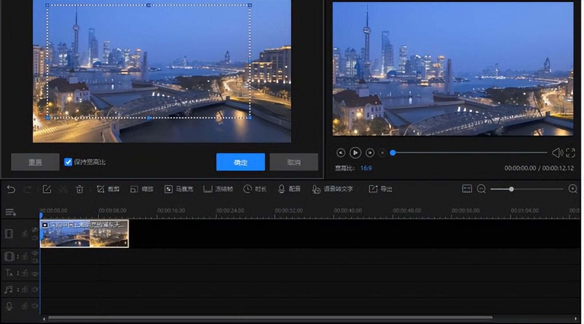Undo the last edit with the undo arrow
584x324 pixels.
click(x=11, y=189)
